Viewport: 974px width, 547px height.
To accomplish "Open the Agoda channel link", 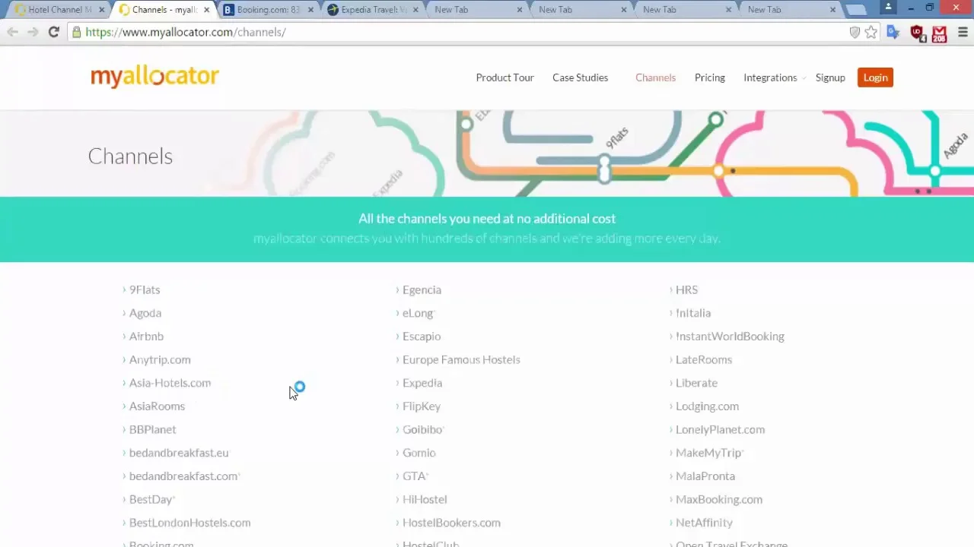I will [x=145, y=313].
